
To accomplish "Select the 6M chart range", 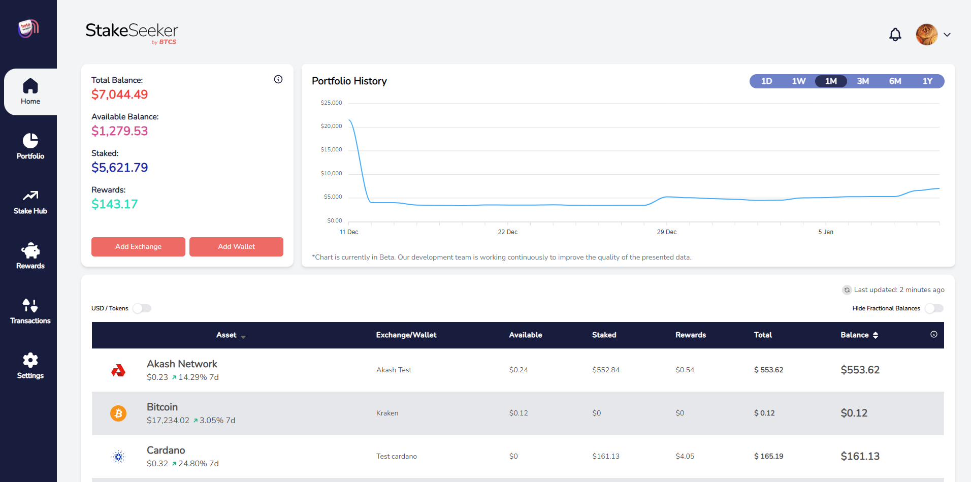I will pyautogui.click(x=895, y=81).
